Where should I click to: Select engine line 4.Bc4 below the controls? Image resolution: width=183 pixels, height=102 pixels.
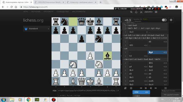pos(141,96)
